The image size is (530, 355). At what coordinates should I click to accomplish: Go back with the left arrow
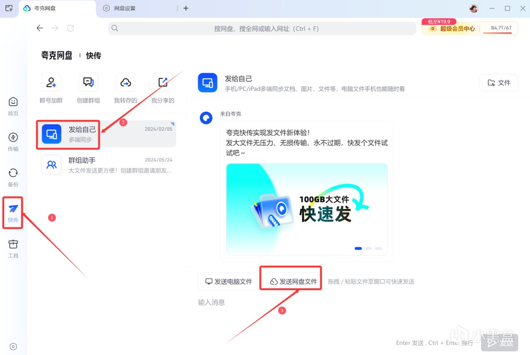click(40, 28)
